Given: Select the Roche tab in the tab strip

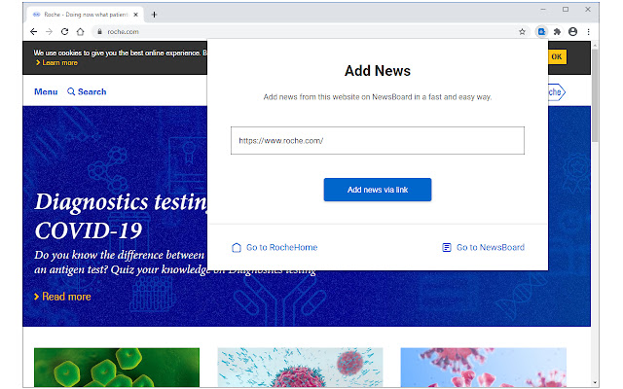Looking at the screenshot, I should pos(85,15).
